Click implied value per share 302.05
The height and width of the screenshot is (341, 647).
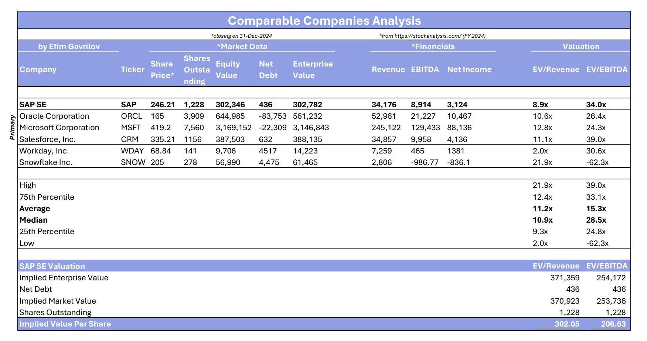[x=567, y=324]
